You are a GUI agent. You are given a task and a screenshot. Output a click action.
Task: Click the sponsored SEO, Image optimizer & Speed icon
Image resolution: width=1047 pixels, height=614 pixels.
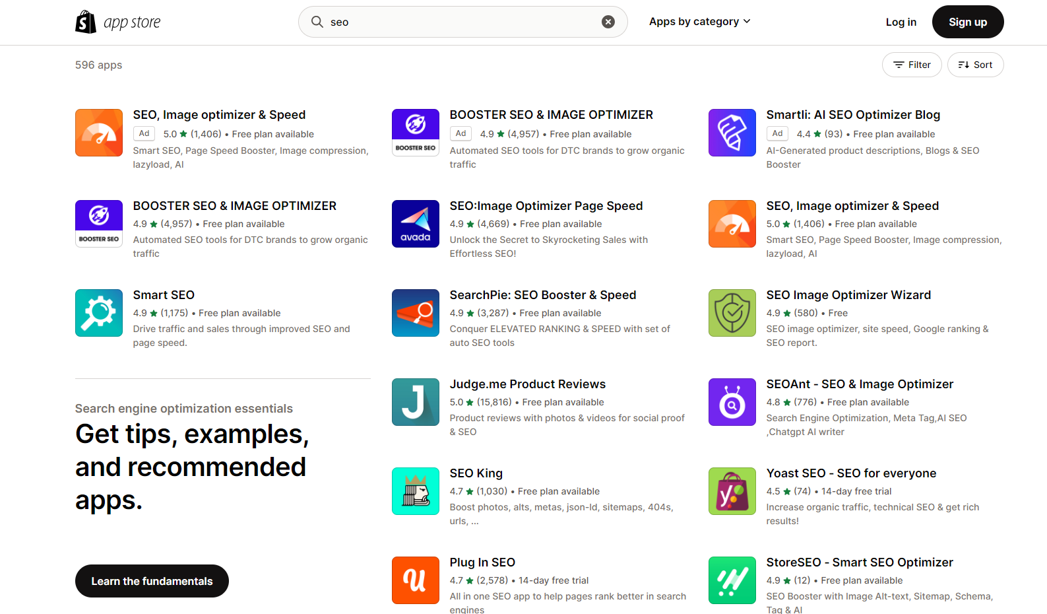click(99, 133)
